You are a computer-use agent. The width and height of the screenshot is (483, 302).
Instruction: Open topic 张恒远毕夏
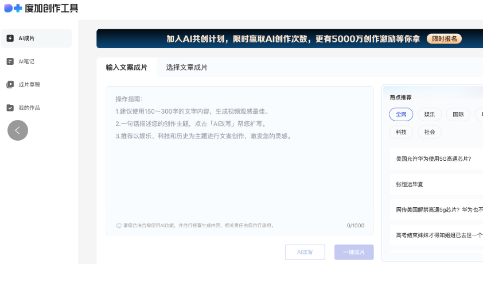pyautogui.click(x=437, y=184)
